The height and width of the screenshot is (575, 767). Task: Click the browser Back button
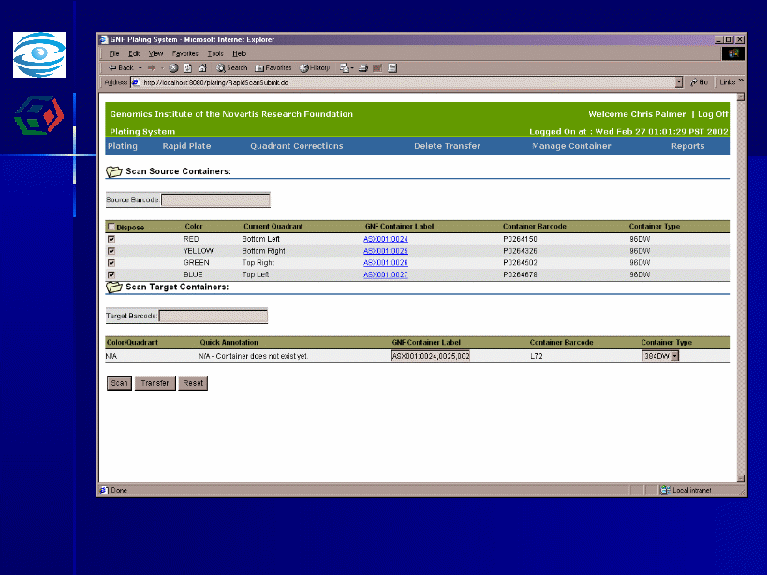click(x=121, y=68)
